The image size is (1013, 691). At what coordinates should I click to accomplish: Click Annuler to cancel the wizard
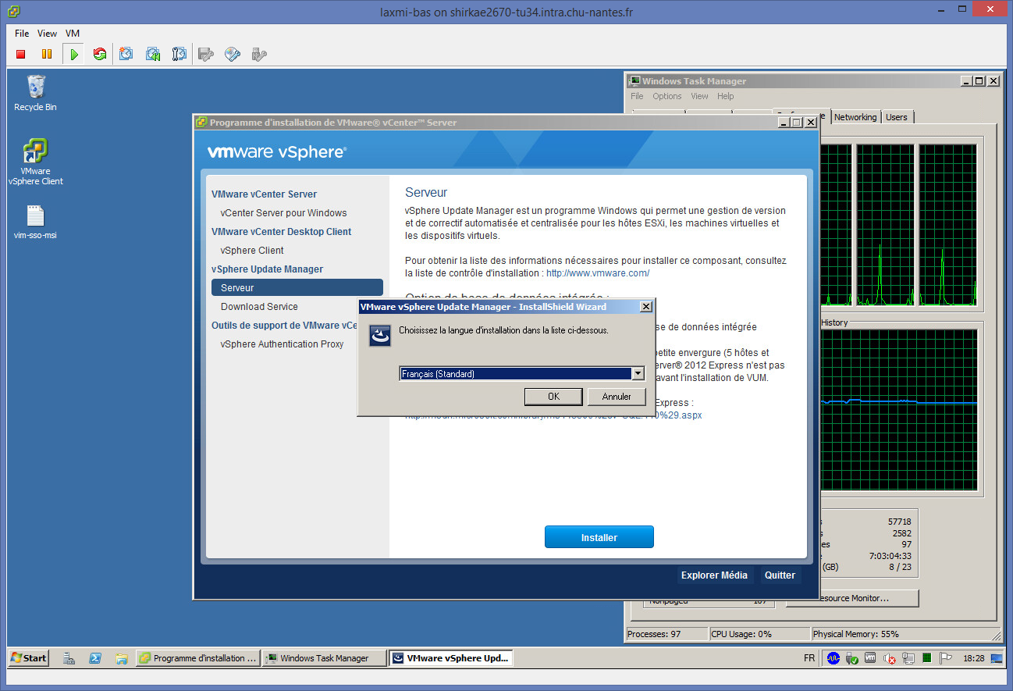617,397
